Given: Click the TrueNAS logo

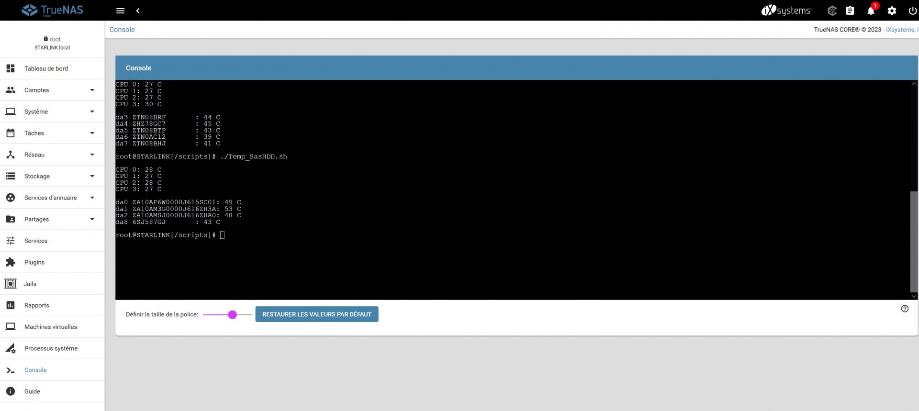Looking at the screenshot, I should pyautogui.click(x=52, y=10).
